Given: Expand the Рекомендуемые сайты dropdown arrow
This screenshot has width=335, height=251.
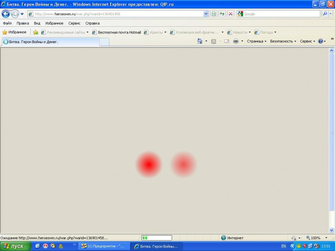Looking at the screenshot, I should [87, 32].
